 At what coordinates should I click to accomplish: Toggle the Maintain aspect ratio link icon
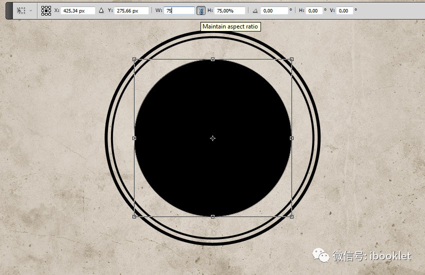point(201,10)
